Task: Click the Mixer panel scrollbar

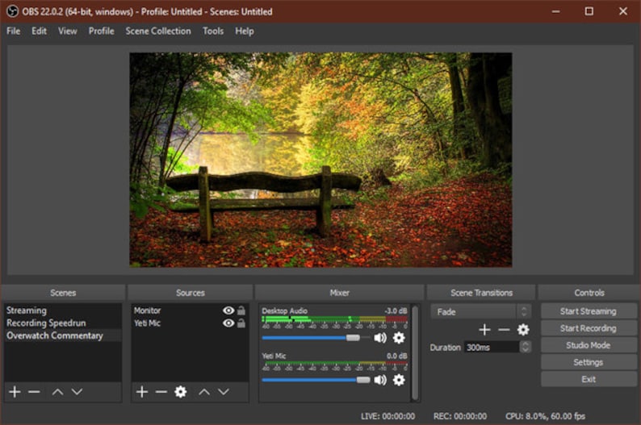Action: [x=415, y=352]
